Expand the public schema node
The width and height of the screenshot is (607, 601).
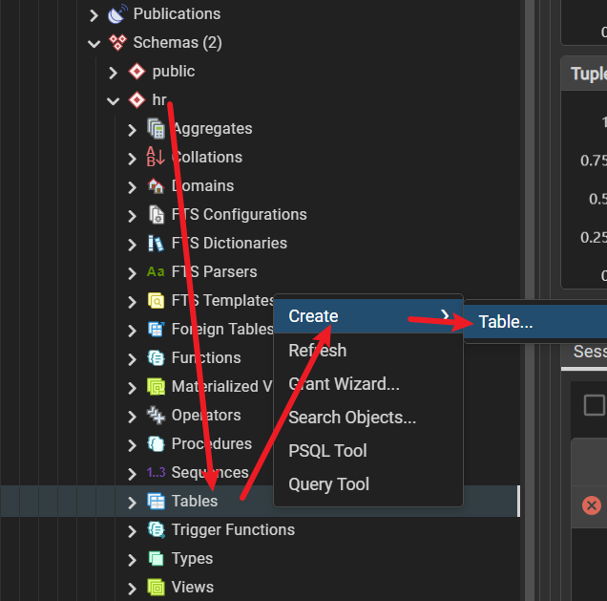tap(113, 72)
